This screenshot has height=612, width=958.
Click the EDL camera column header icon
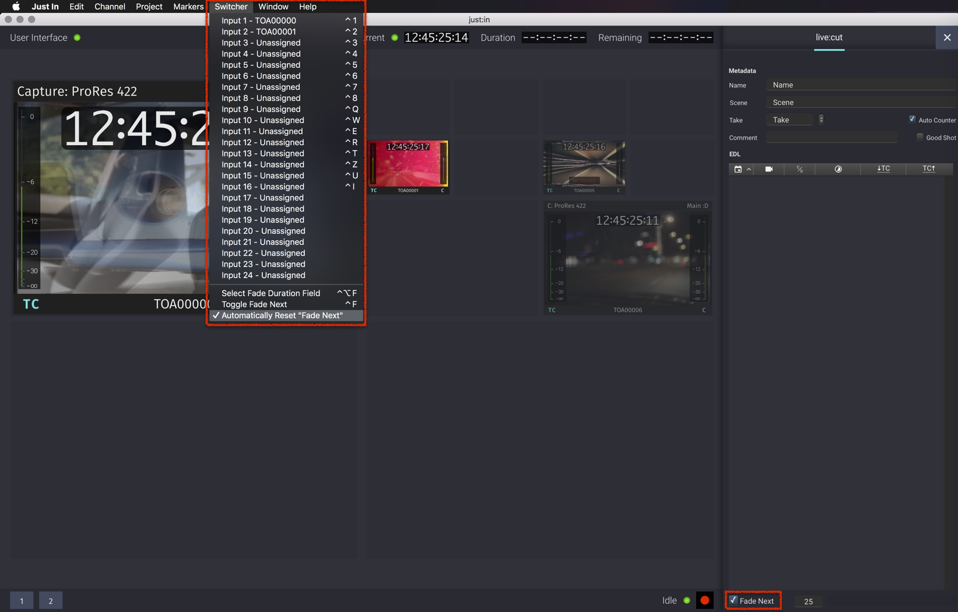[x=769, y=169]
